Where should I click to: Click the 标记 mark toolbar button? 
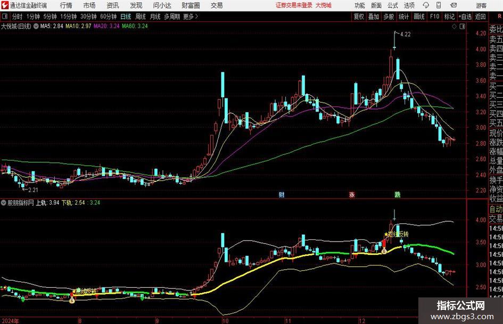pyautogui.click(x=449, y=16)
